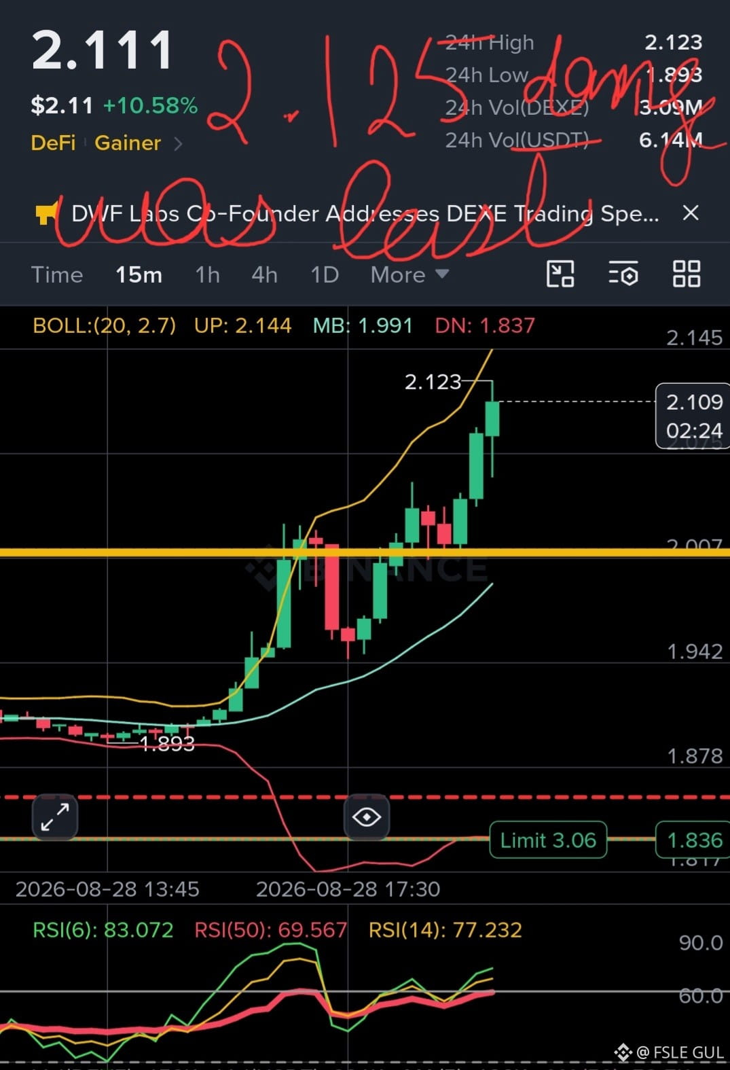Screen dimensions: 730x1070
Task: Open the four-square grid layout icon
Action: click(686, 274)
